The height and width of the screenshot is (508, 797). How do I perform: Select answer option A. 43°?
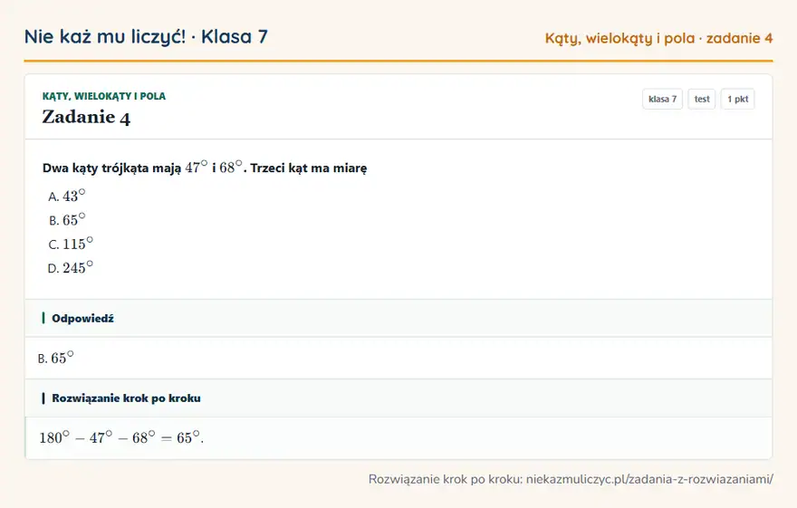[67, 196]
